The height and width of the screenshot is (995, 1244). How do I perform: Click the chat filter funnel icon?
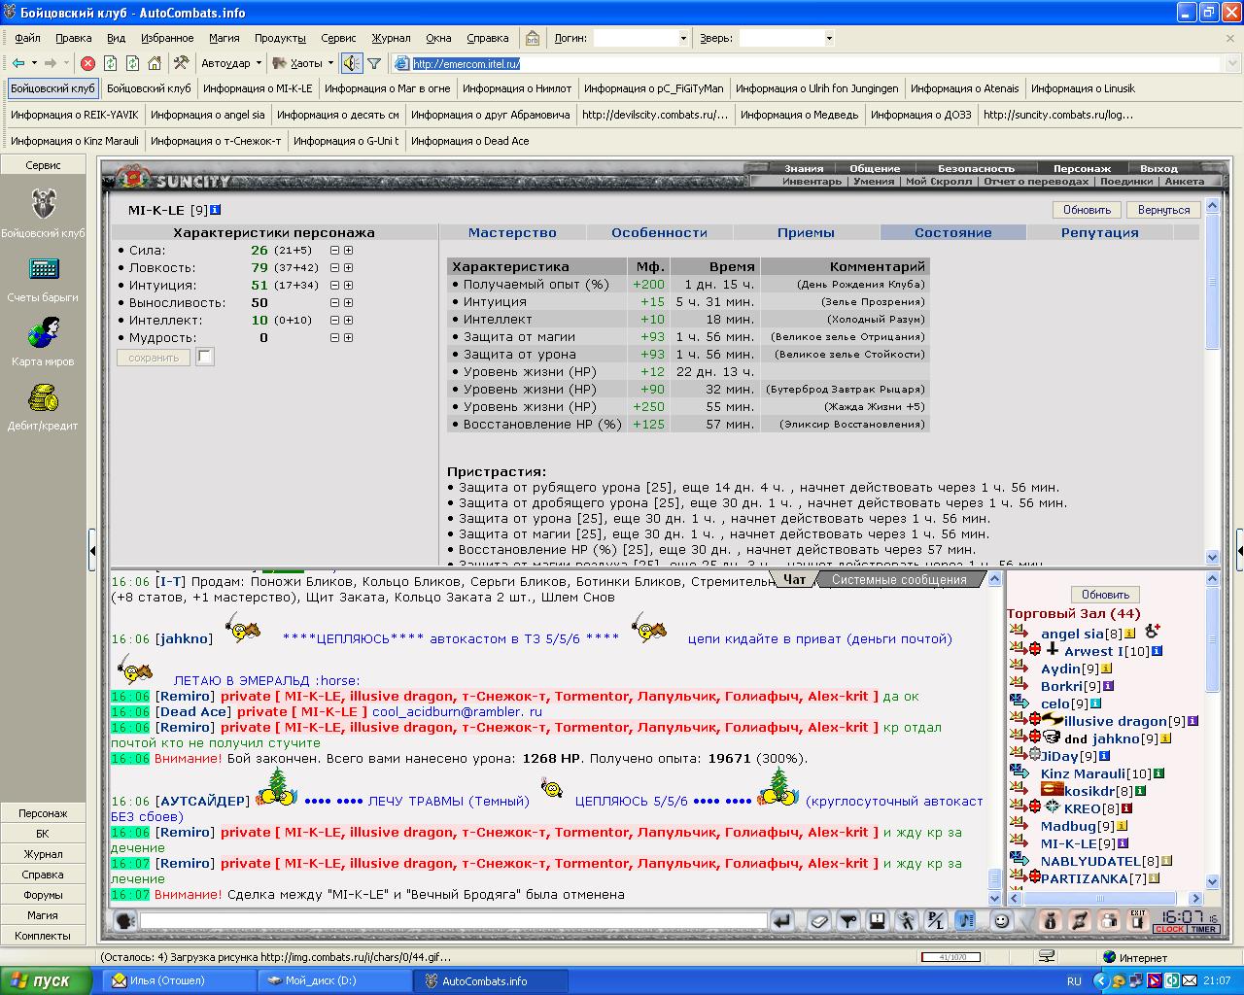pos(847,920)
